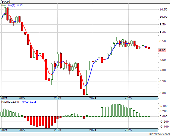Click 2021 on the price chart timeline
The image size is (170, 136).
(4, 98)
